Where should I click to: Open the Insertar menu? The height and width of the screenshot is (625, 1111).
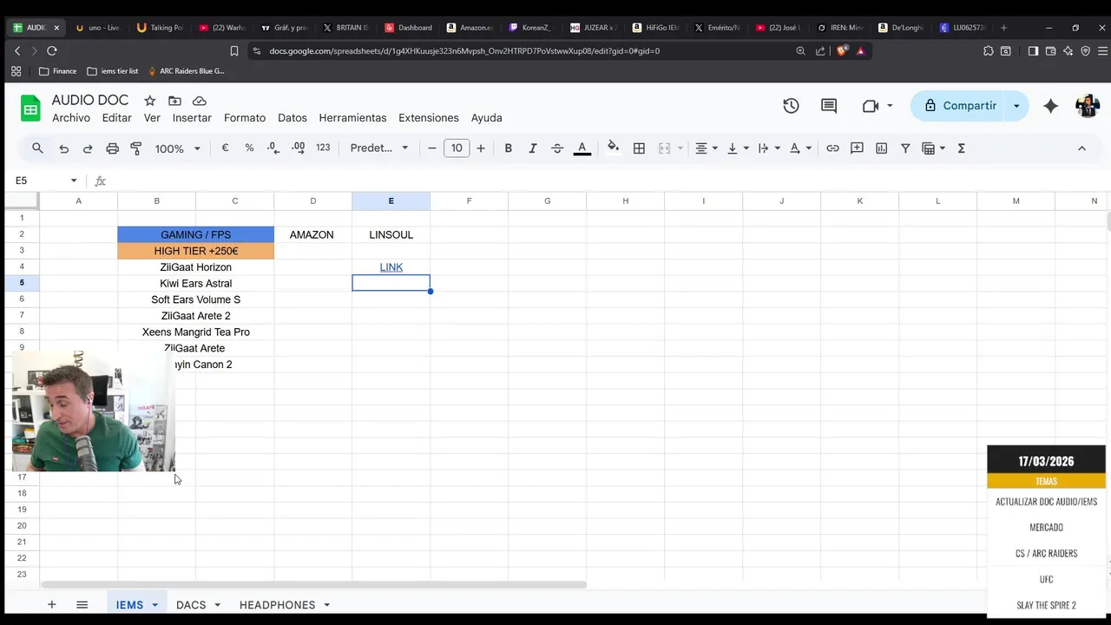pyautogui.click(x=192, y=118)
